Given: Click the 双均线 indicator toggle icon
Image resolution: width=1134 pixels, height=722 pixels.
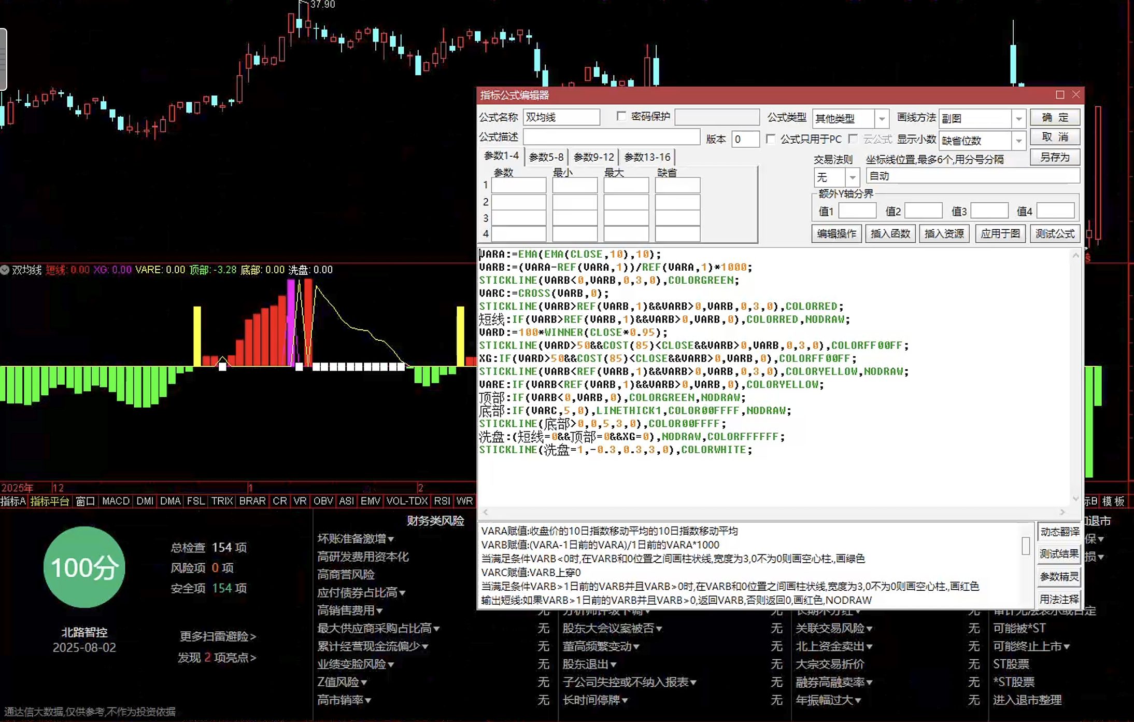Looking at the screenshot, I should (5, 270).
